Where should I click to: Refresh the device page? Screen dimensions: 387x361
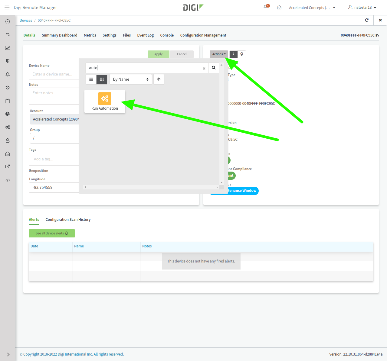(367, 20)
